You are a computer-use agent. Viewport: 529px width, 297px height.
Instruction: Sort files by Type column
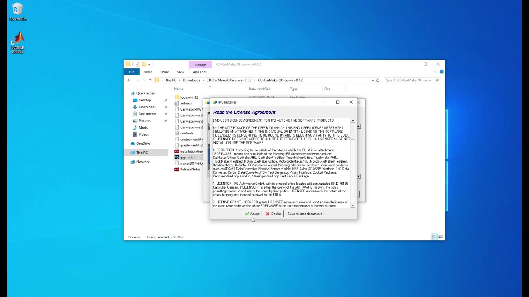click(293, 89)
